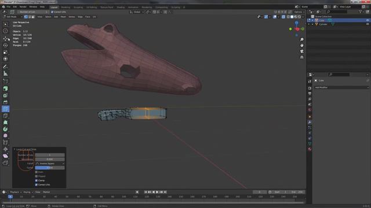The image size is (371, 208).
Task: Switch to the Sculpting workspace tab
Action: tap(78, 8)
